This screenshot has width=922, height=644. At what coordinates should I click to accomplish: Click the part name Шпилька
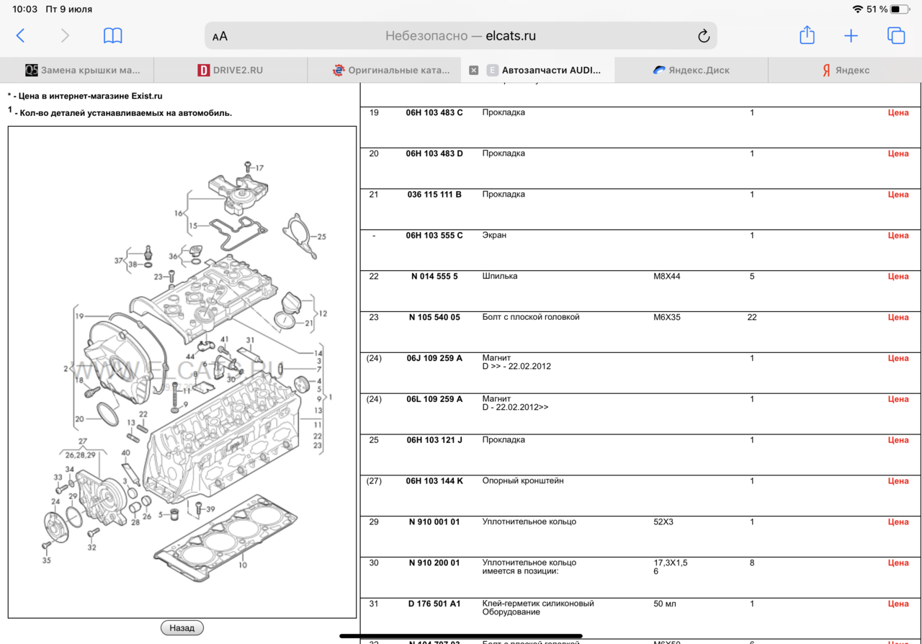pyautogui.click(x=500, y=277)
